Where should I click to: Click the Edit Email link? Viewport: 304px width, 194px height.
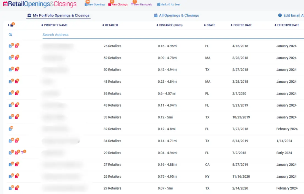(x=291, y=15)
